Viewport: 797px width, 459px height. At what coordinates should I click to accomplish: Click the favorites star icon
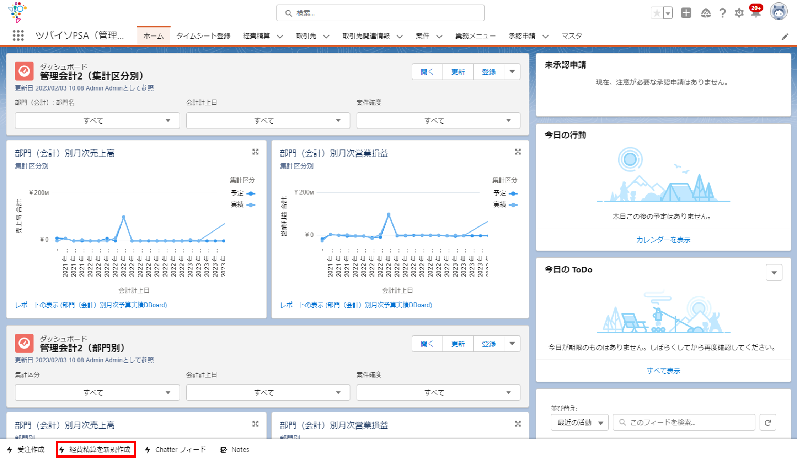[x=657, y=13]
